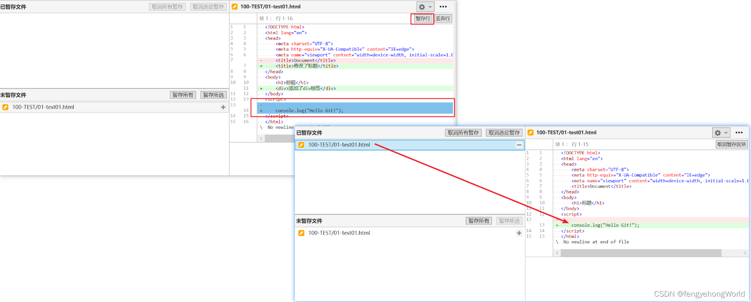The image size is (751, 302).
Task: Click 丢弃行 button in back window diff
Action: (443, 19)
